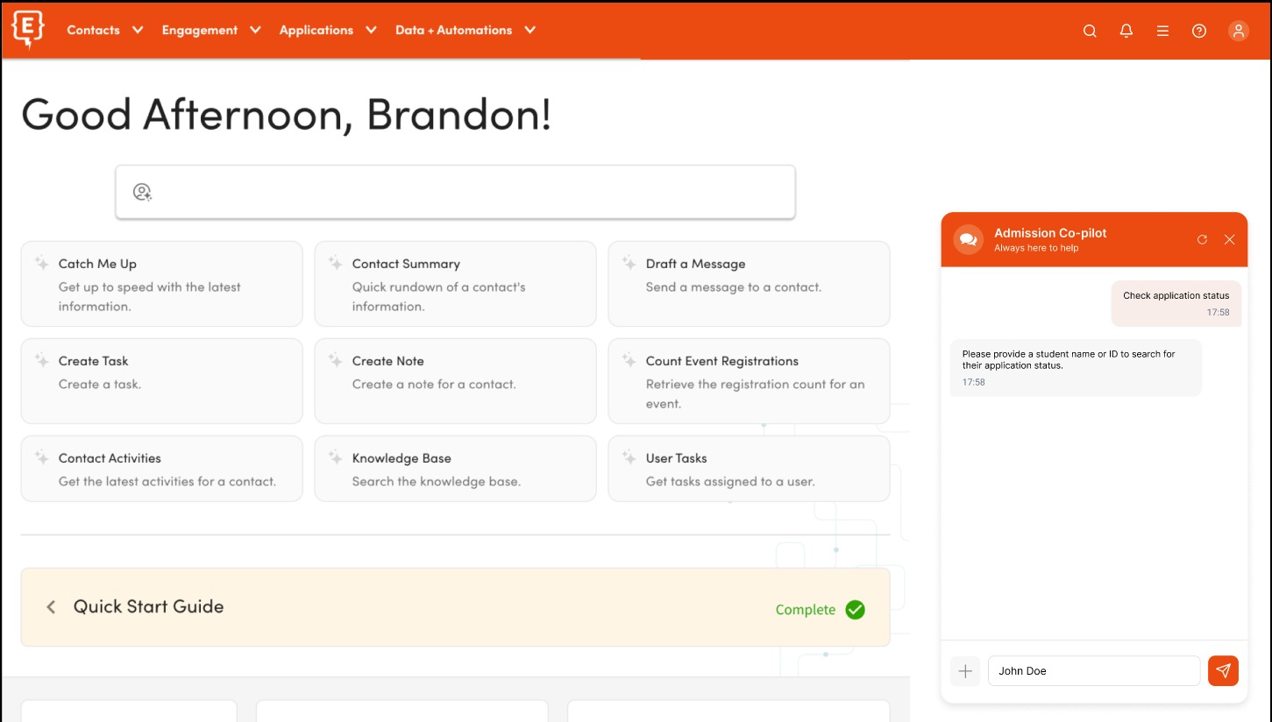
Task: Select the Draft a Message card
Action: [749, 284]
